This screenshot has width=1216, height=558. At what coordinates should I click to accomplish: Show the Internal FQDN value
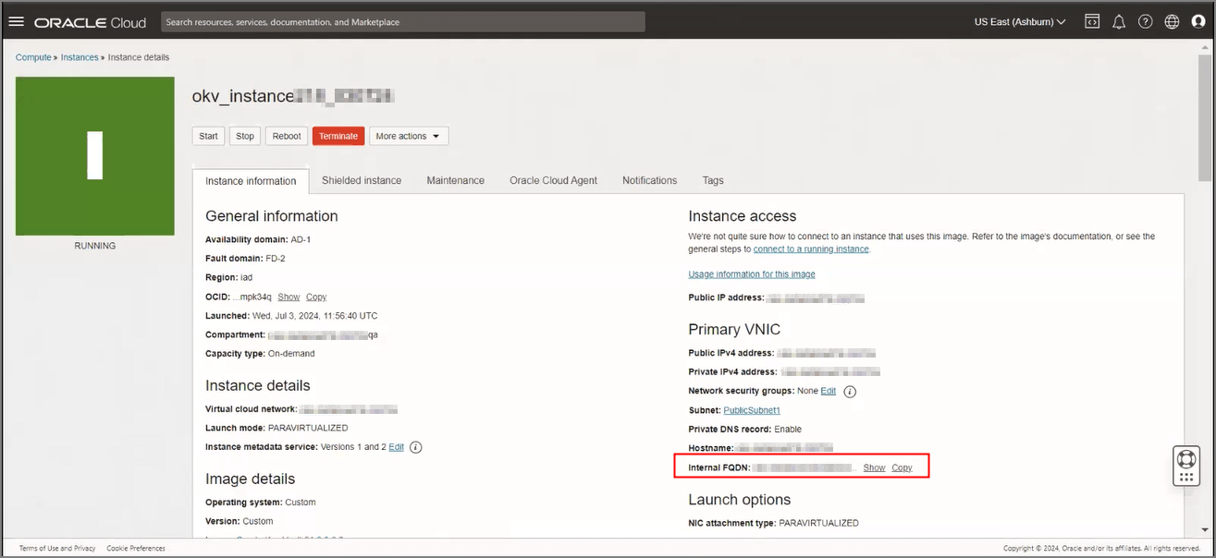874,467
